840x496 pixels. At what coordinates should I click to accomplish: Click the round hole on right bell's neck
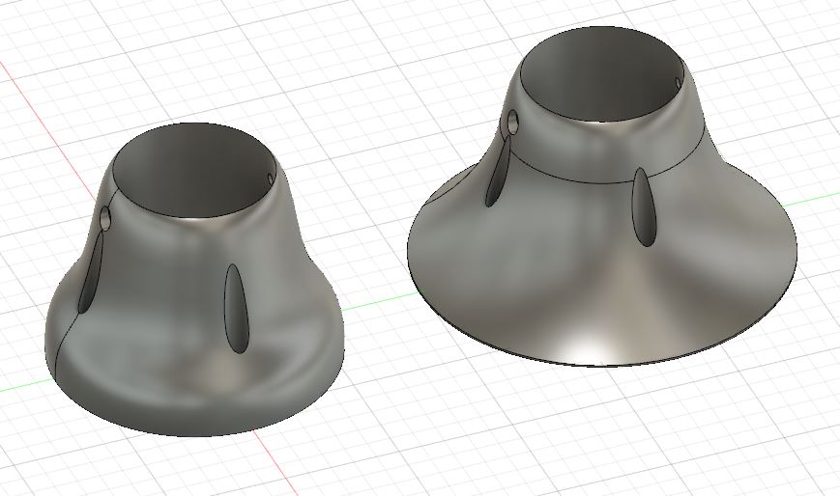point(513,123)
